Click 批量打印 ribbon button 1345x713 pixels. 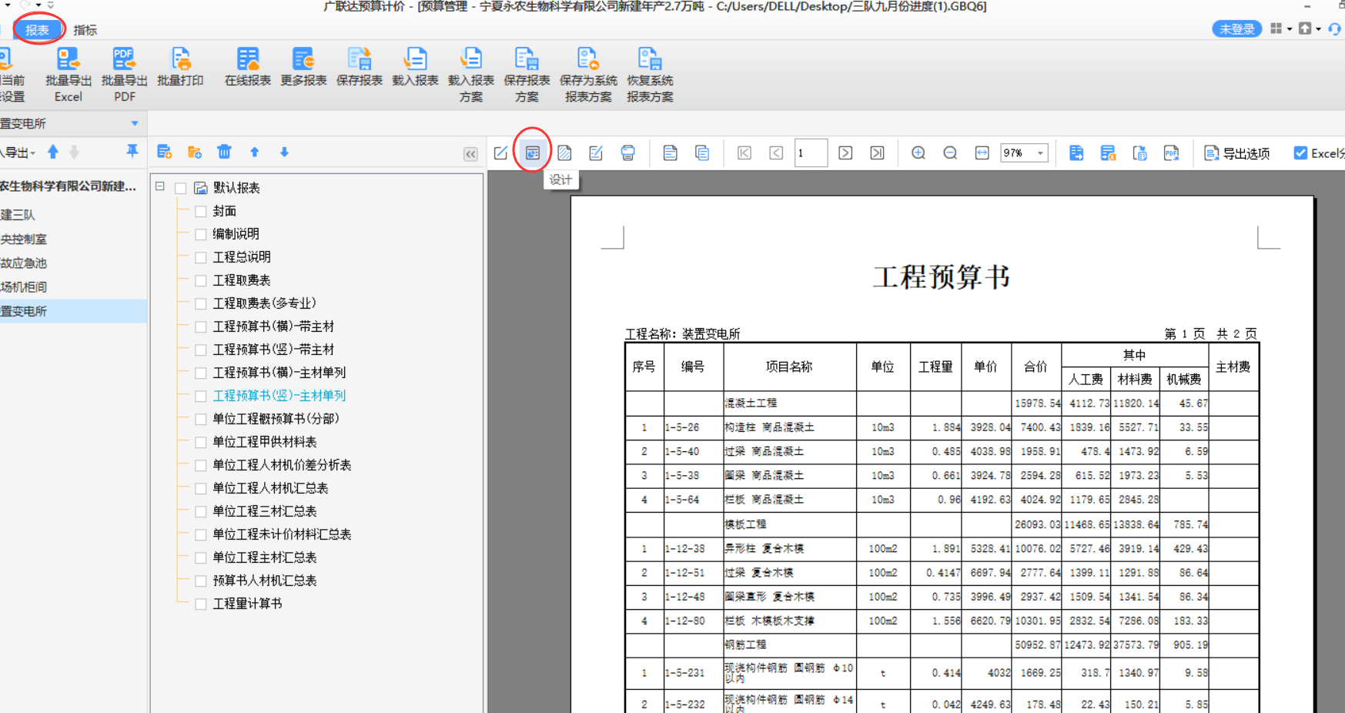[x=180, y=67]
